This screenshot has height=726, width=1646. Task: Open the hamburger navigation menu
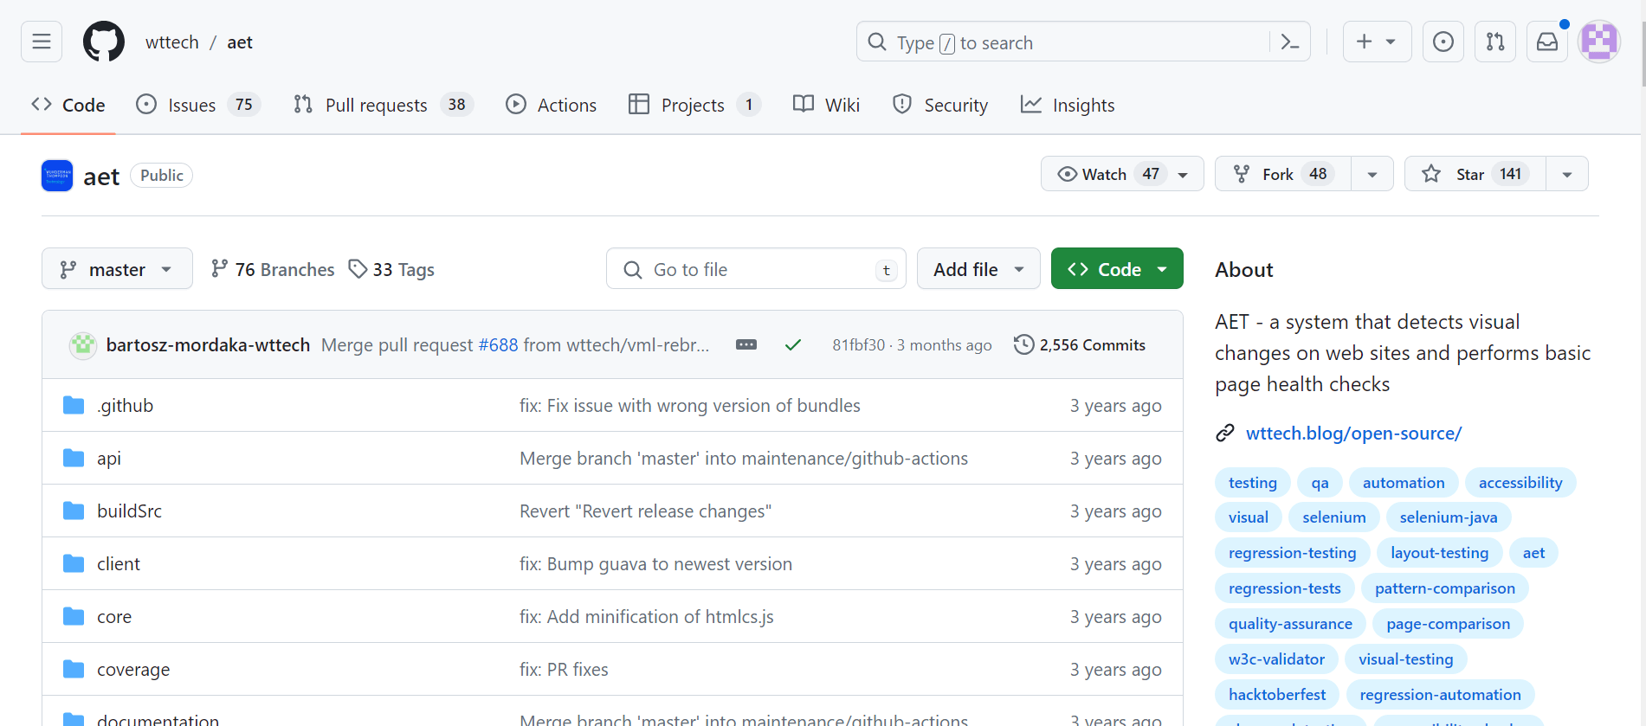coord(42,42)
